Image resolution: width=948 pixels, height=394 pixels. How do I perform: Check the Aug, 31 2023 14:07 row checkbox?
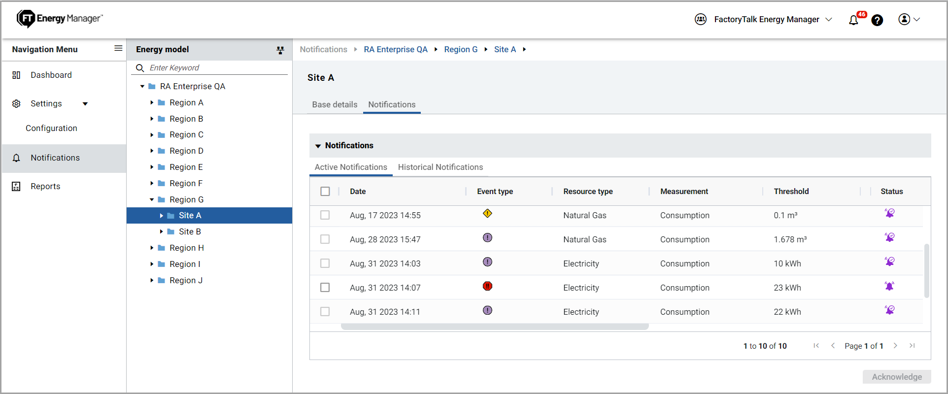tap(325, 288)
